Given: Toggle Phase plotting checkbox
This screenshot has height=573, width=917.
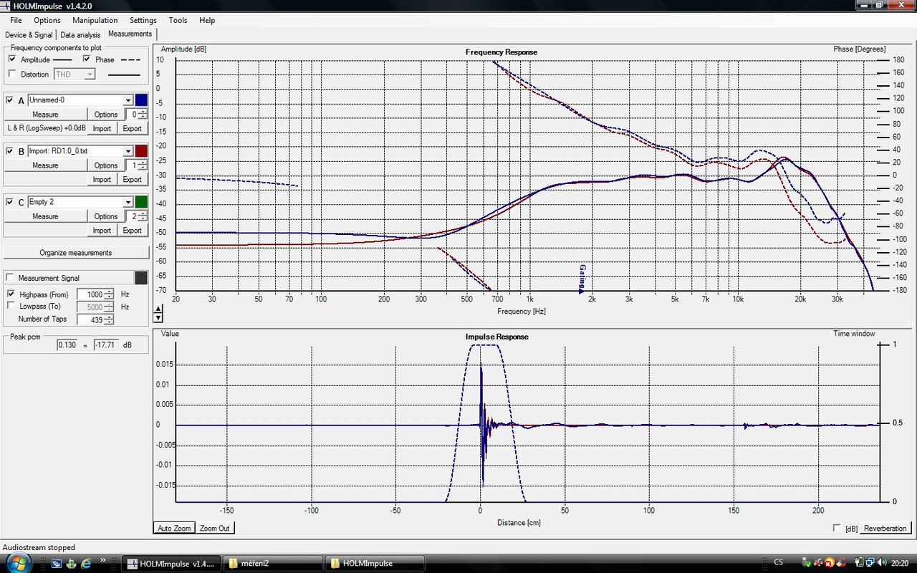Looking at the screenshot, I should click(87, 59).
